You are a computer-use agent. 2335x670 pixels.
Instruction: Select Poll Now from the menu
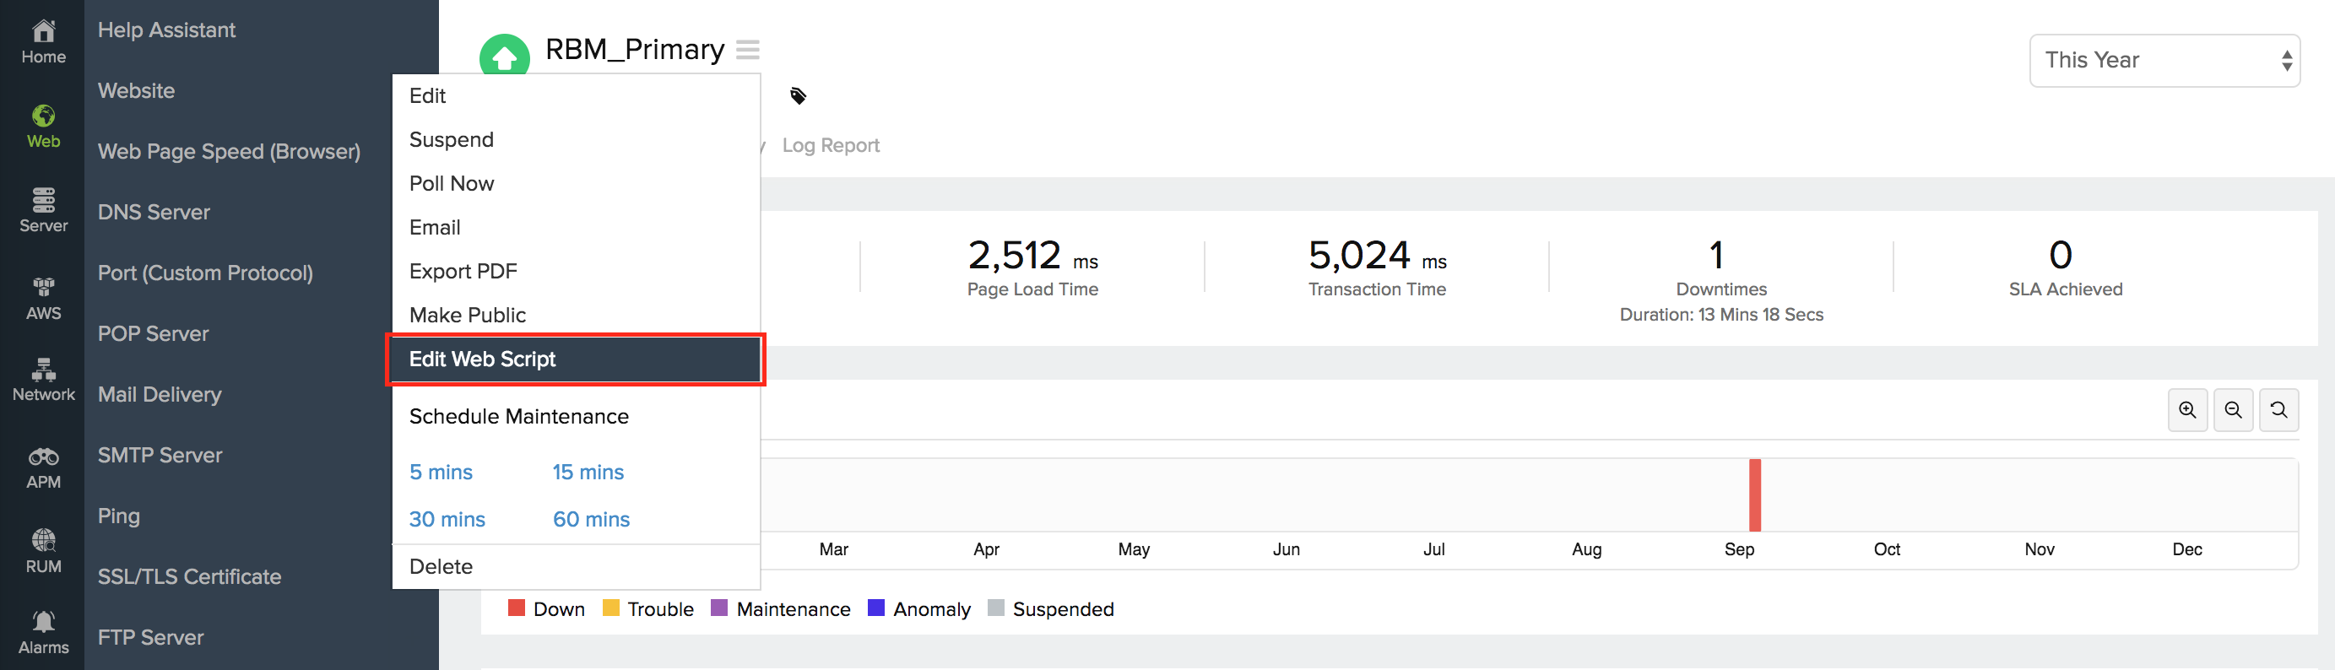point(452,184)
